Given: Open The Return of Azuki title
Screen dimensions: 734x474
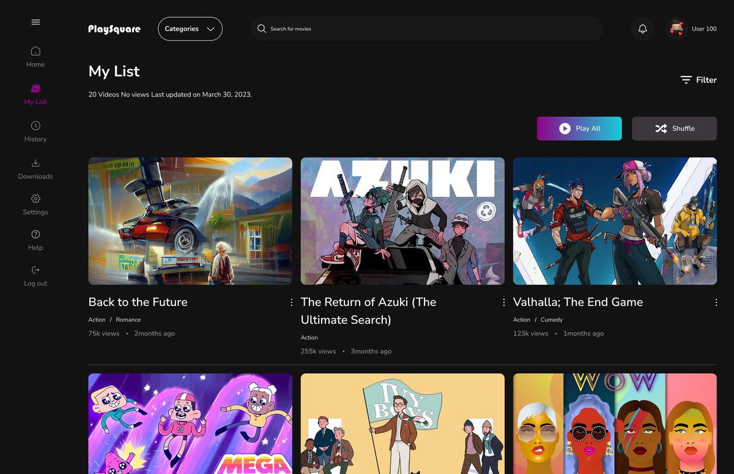Looking at the screenshot, I should 369,311.
